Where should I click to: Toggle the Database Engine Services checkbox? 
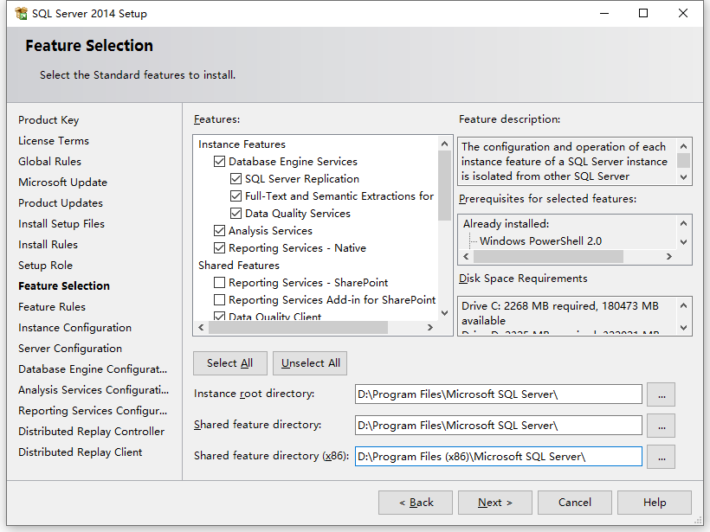(219, 162)
